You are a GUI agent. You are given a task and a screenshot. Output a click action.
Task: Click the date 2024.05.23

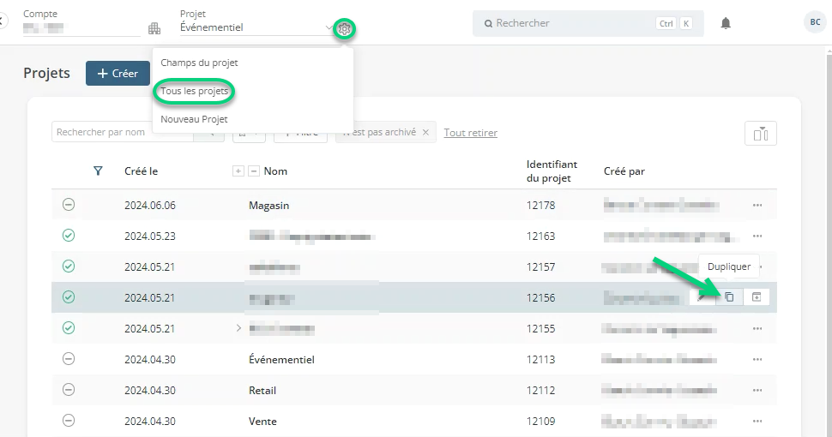[149, 236]
